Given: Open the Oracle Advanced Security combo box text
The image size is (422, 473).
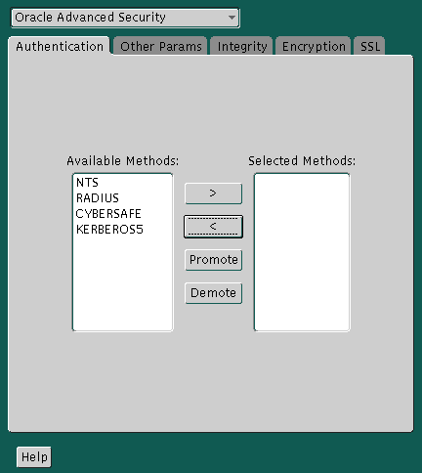Looking at the screenshot, I should click(90, 18).
